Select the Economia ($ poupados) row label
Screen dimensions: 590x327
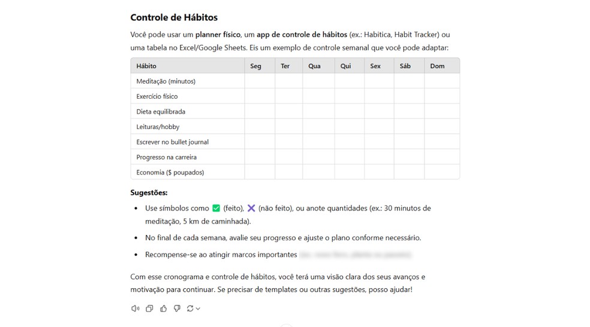170,173
